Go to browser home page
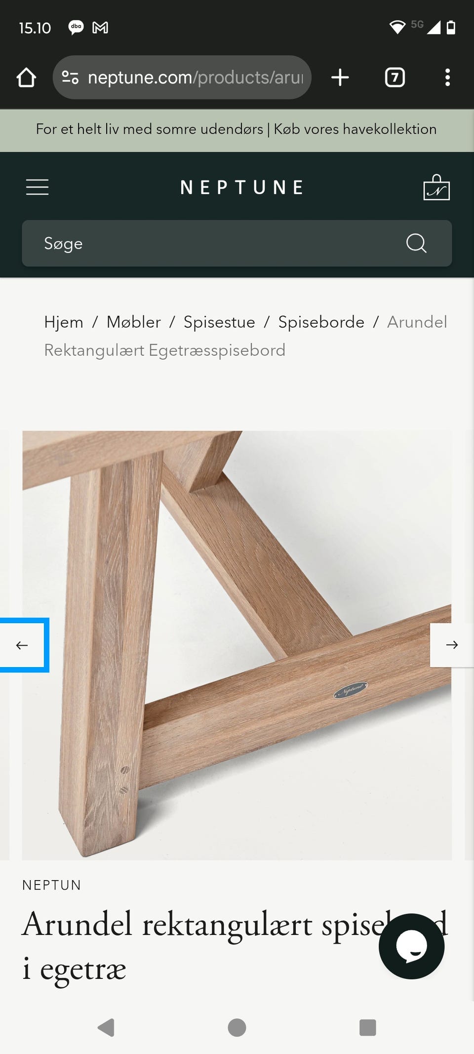This screenshot has width=474, height=1054. point(26,78)
